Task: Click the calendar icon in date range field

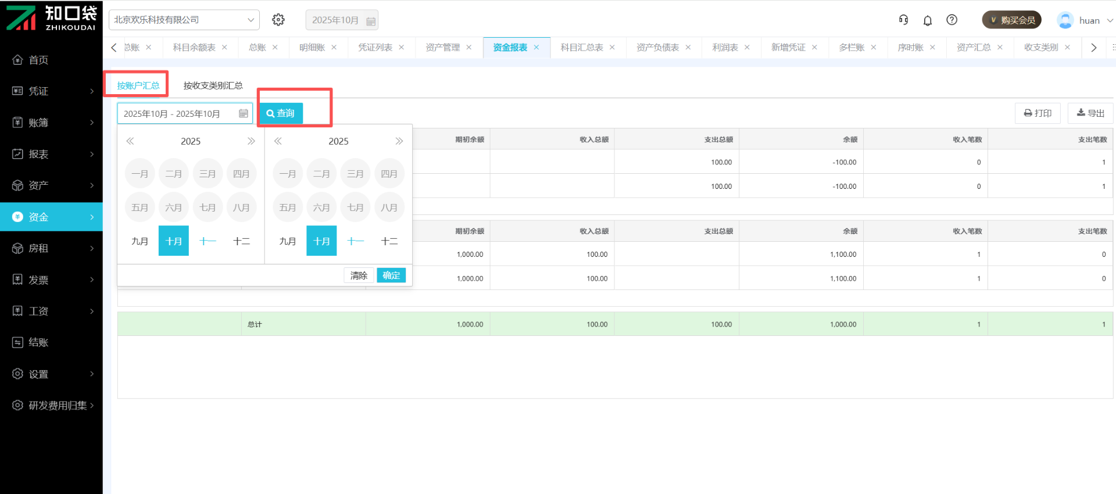Action: [244, 113]
